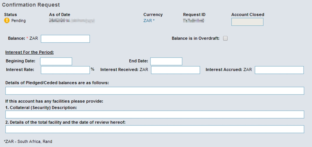Click the Pledged/Ceded balances details field
Image resolution: width=312 pixels, height=147 pixels.
pyautogui.click(x=155, y=91)
